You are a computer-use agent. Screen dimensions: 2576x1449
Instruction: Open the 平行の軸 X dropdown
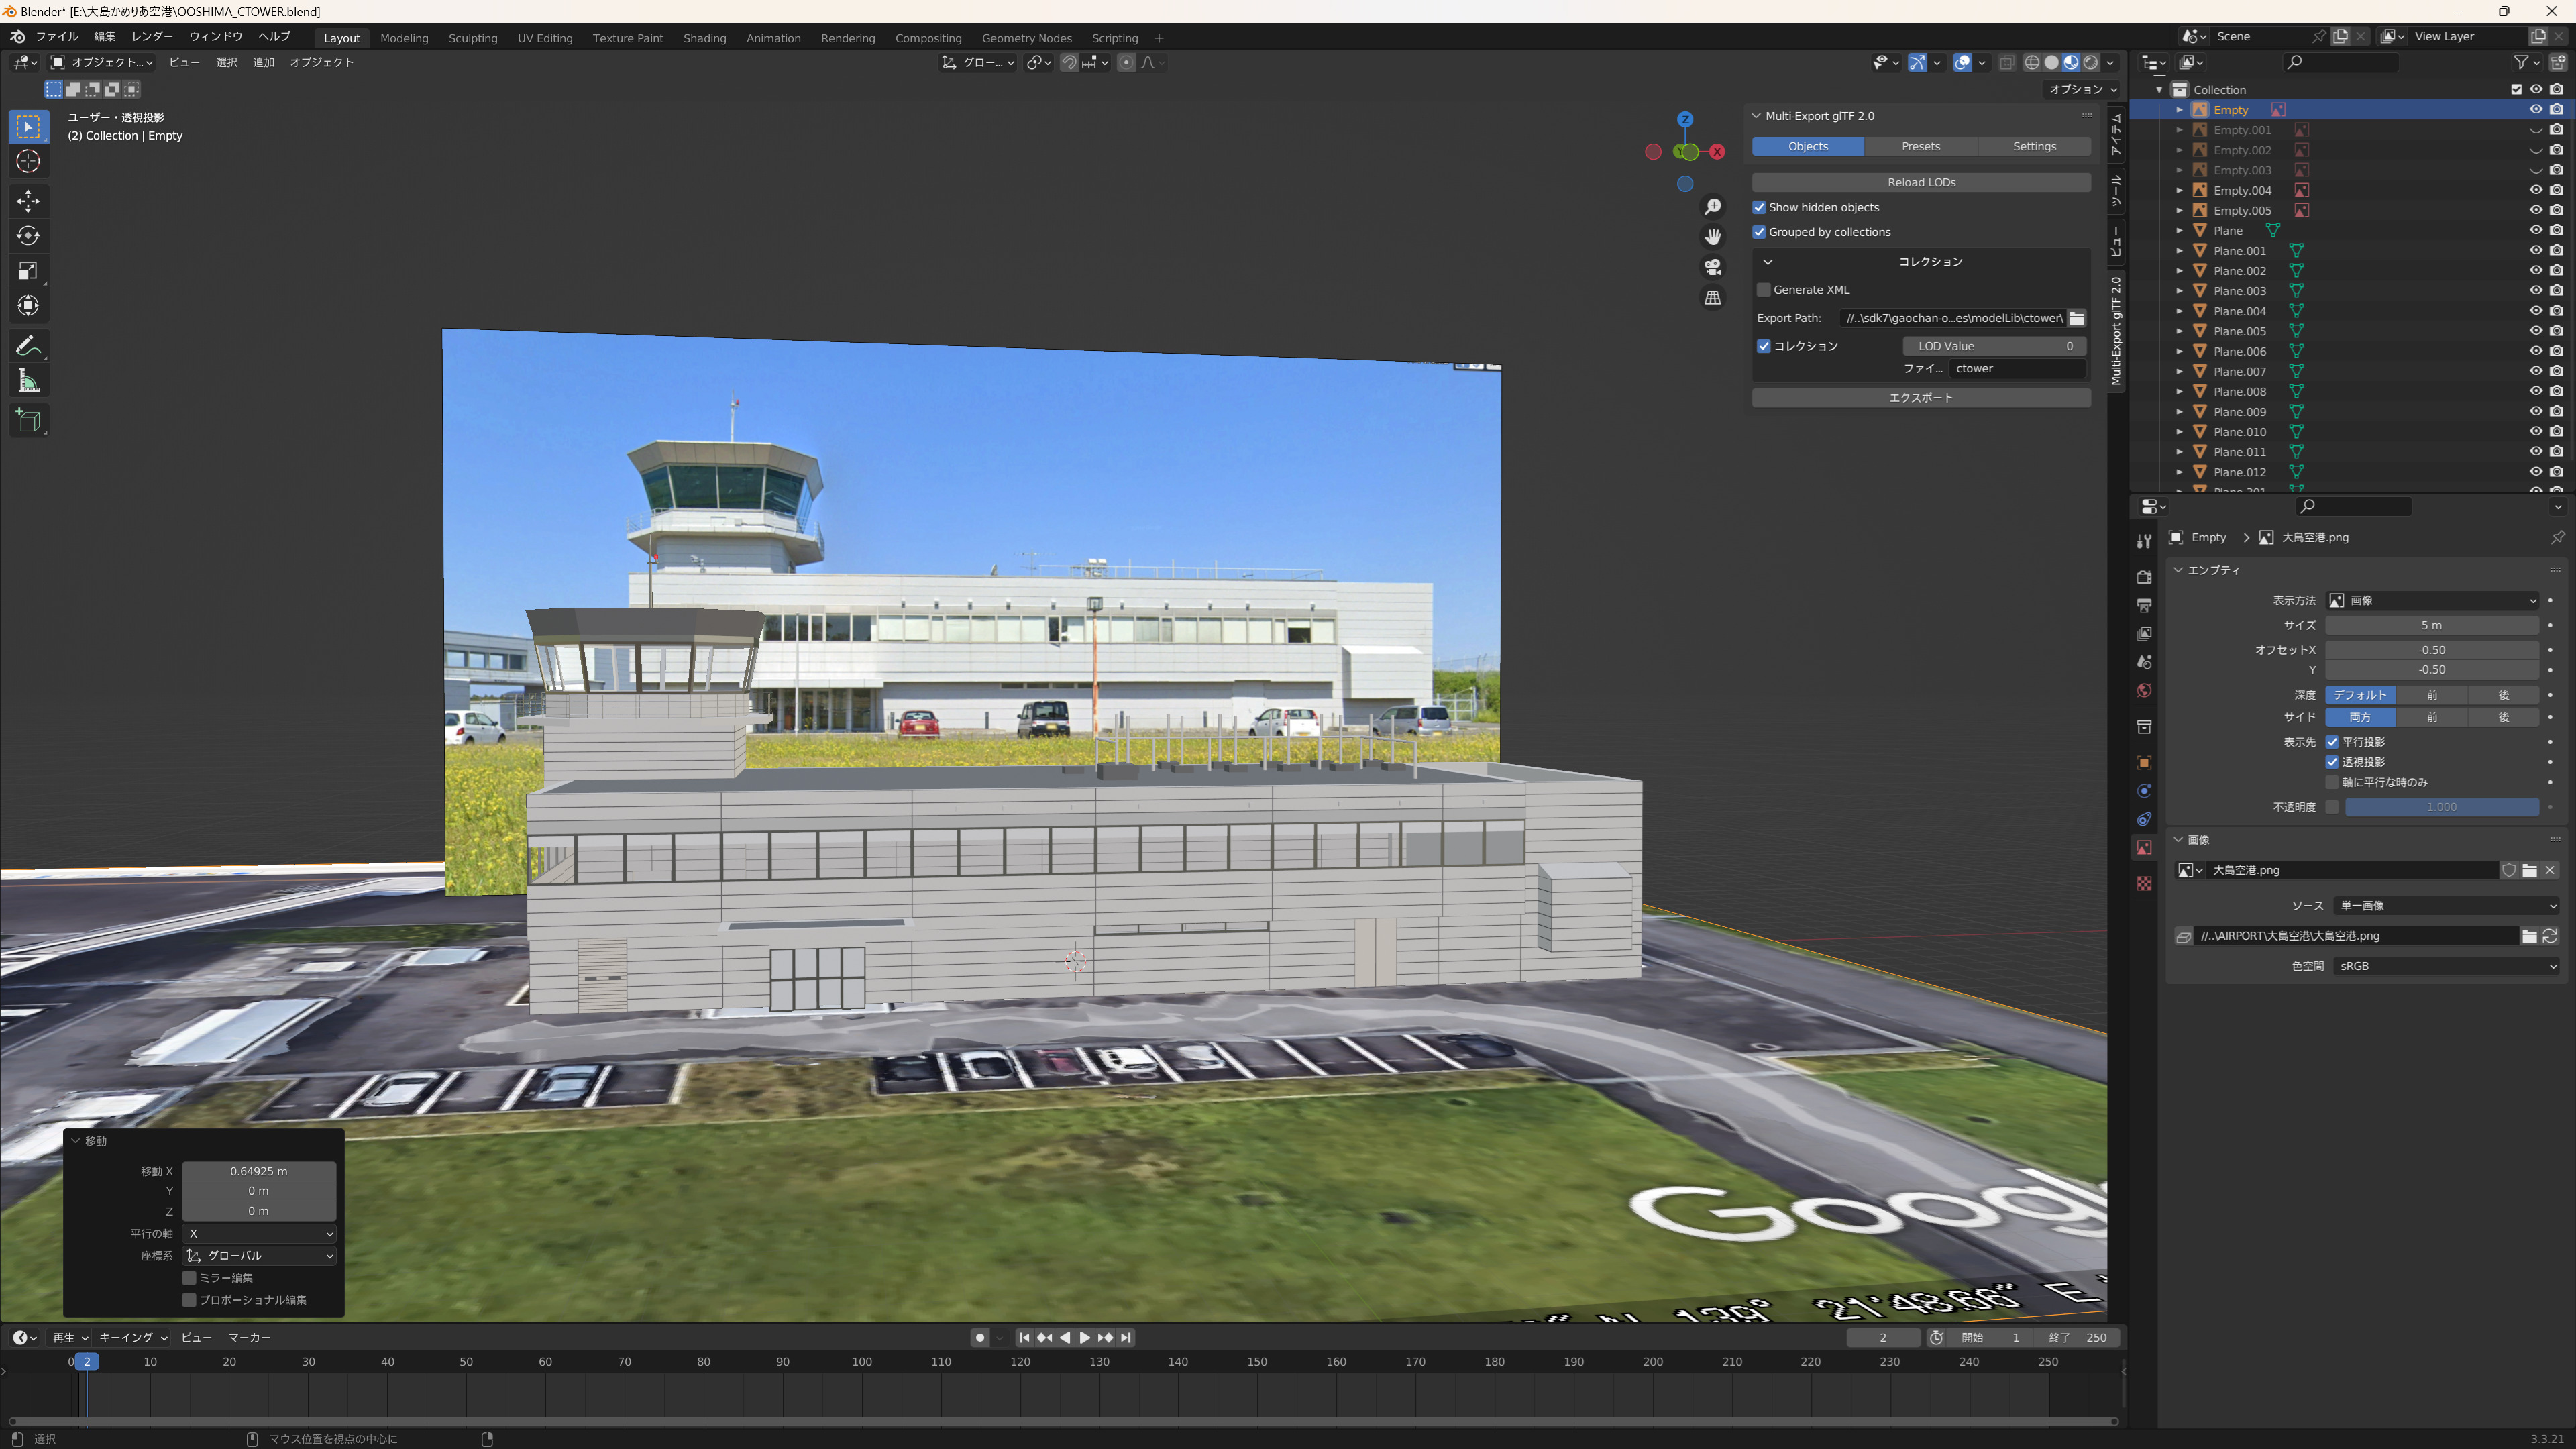tap(259, 1234)
